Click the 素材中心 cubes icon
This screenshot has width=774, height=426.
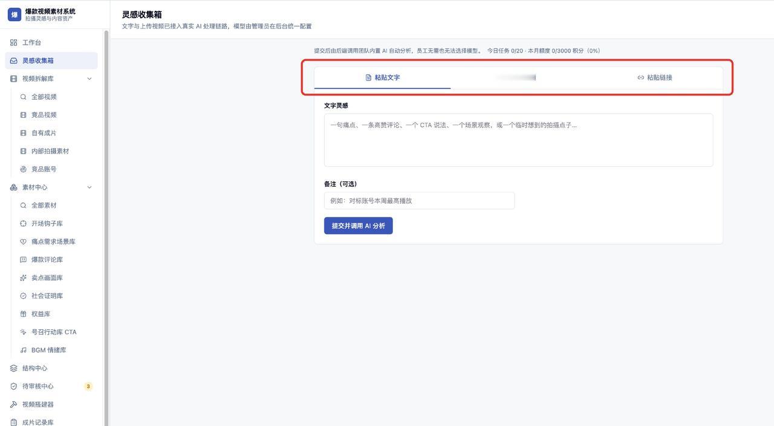13,187
